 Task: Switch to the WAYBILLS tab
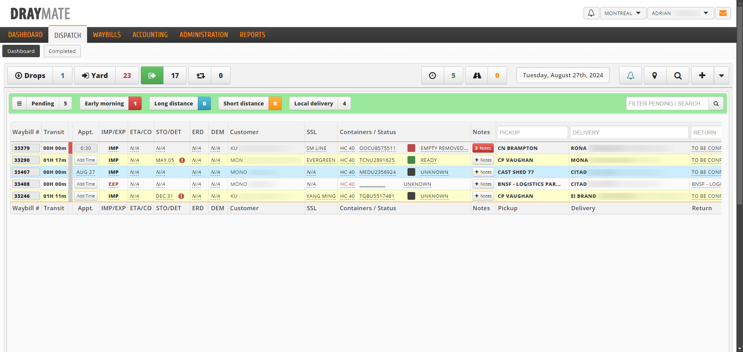(107, 35)
